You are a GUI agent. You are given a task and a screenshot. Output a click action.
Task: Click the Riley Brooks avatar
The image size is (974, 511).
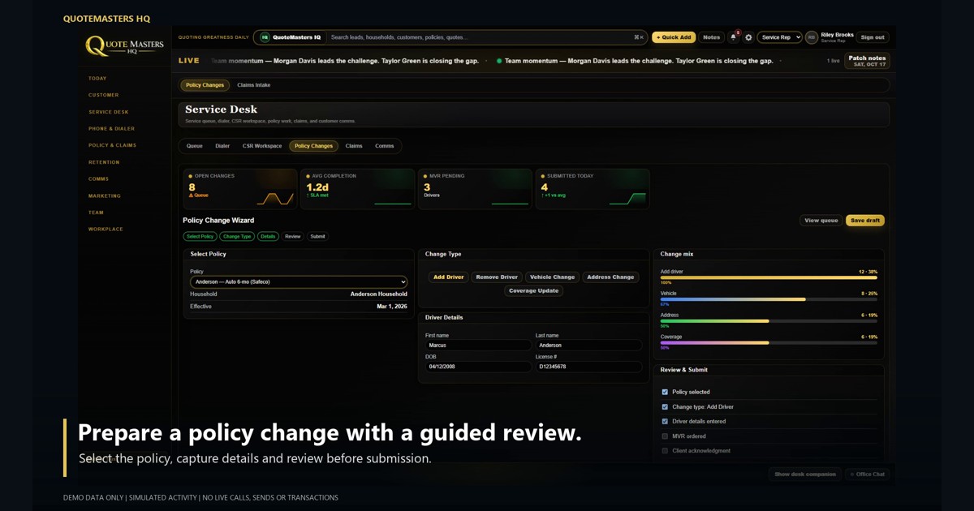(x=811, y=37)
